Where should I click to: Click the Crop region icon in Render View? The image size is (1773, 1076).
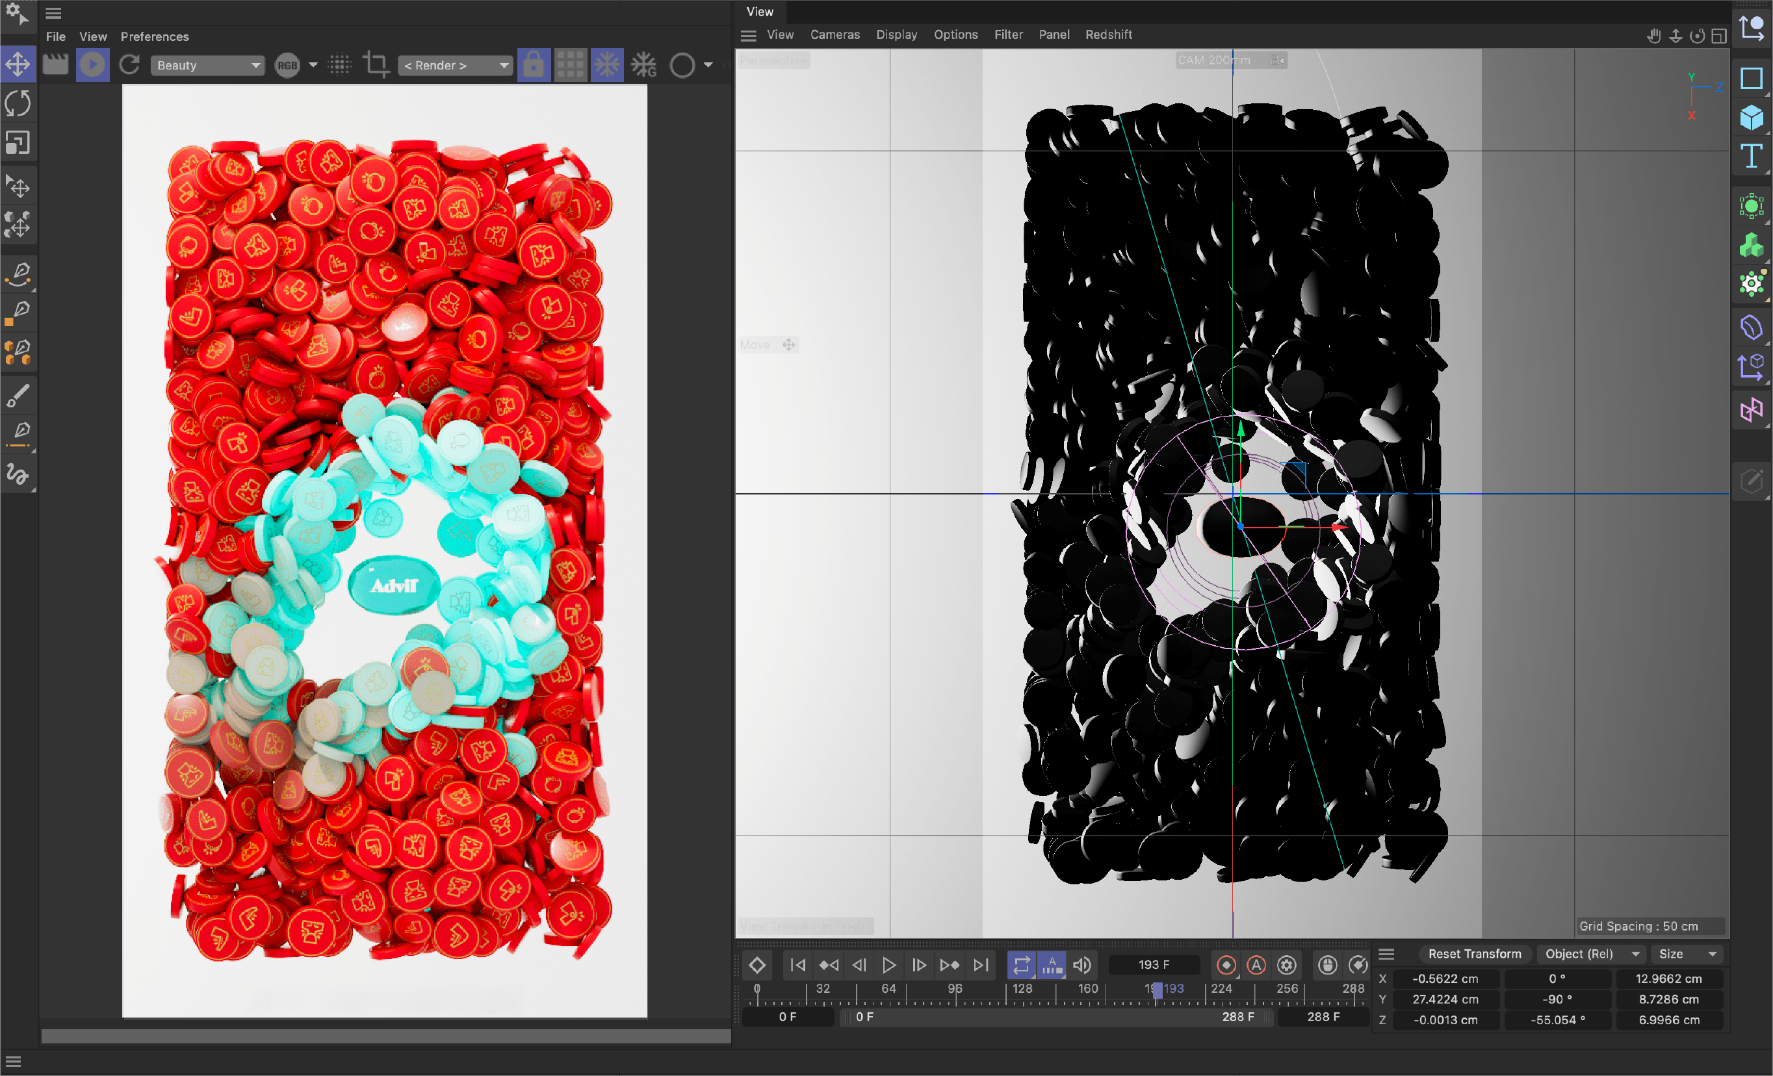coord(375,65)
